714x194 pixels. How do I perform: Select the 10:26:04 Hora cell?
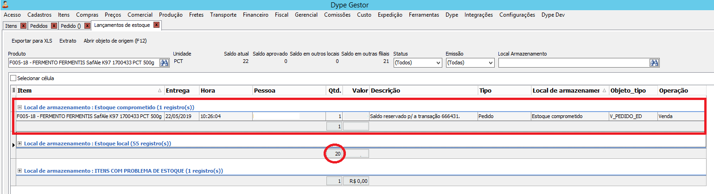[226, 116]
